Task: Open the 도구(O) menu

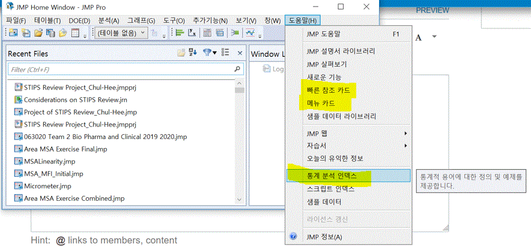Action: click(x=174, y=20)
